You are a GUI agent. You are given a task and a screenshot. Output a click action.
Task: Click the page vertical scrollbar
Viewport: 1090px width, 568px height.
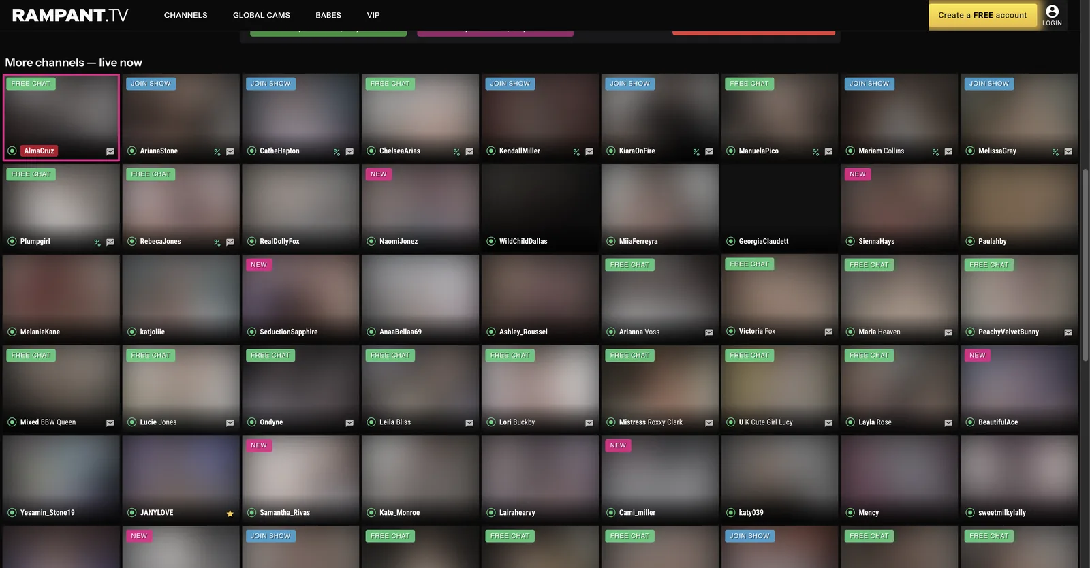tap(1085, 266)
